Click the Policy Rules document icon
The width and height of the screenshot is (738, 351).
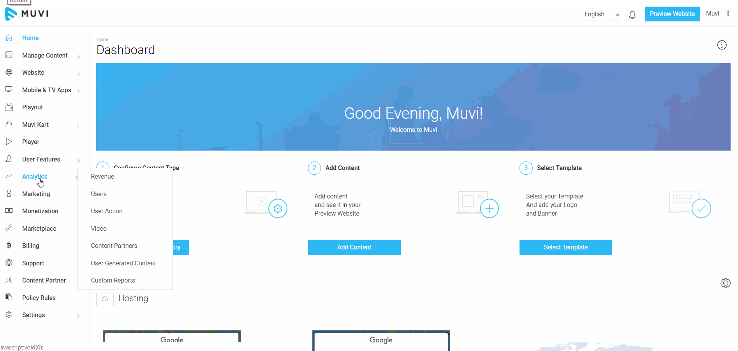9,297
